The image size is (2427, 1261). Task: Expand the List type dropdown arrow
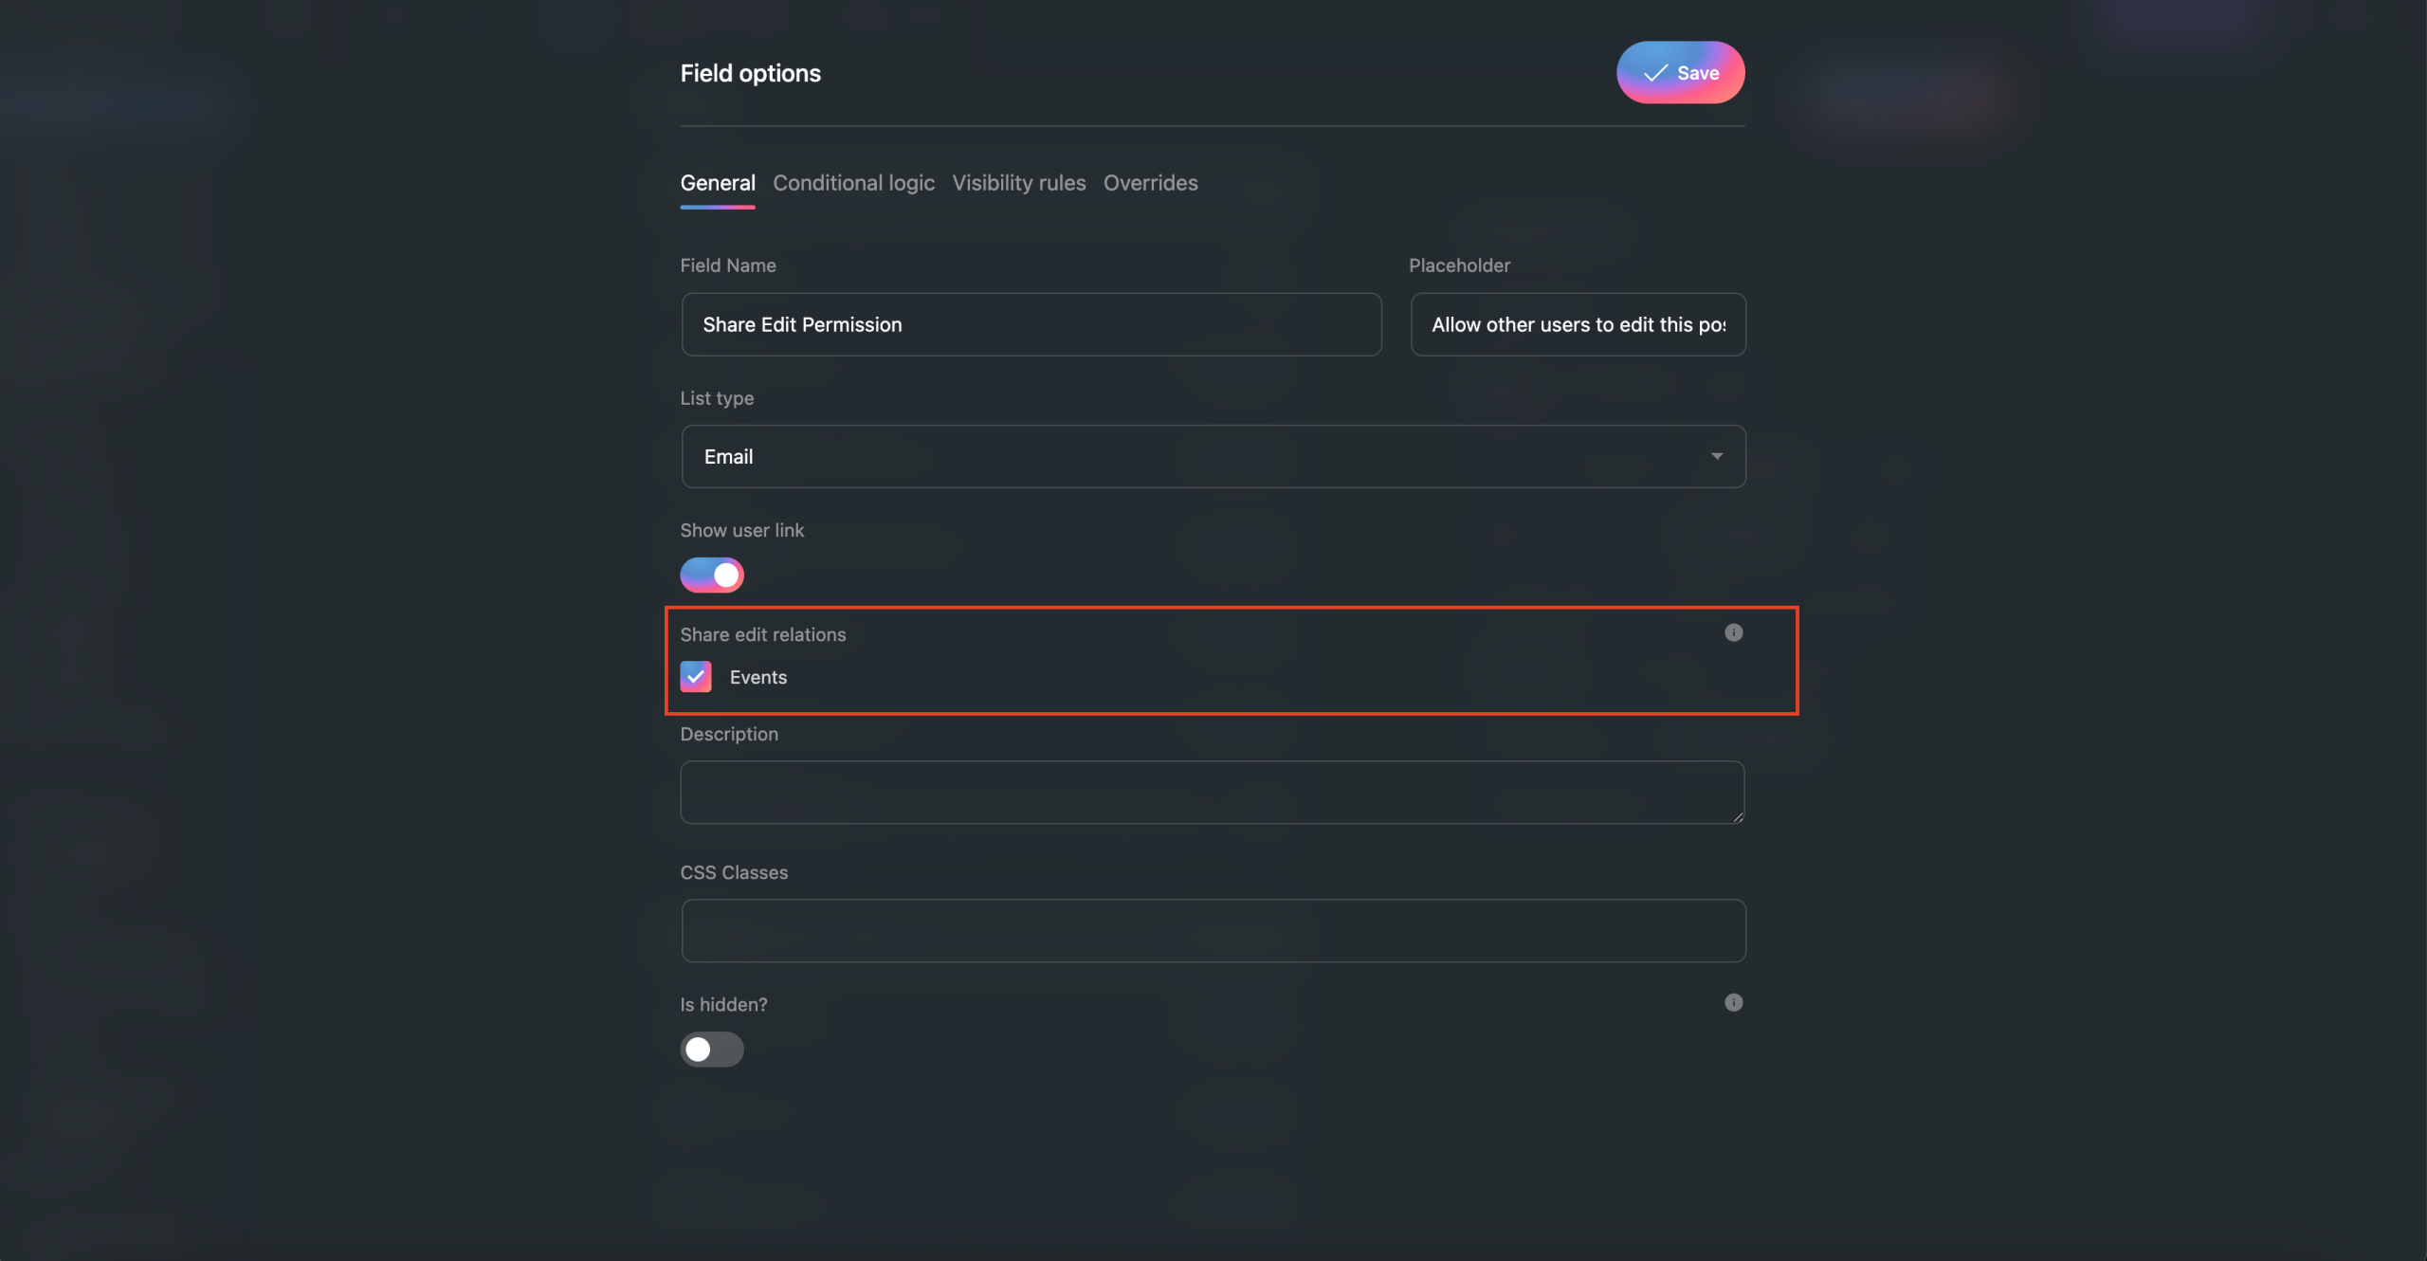1716,456
